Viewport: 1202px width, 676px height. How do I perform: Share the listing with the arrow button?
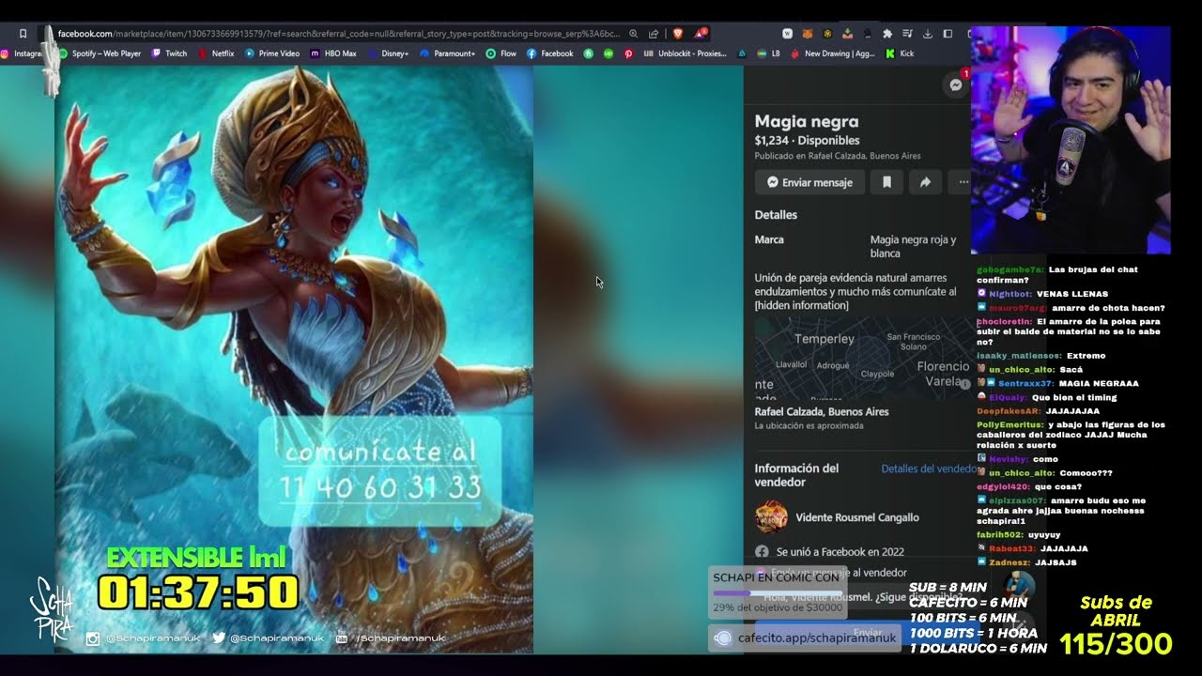click(925, 182)
